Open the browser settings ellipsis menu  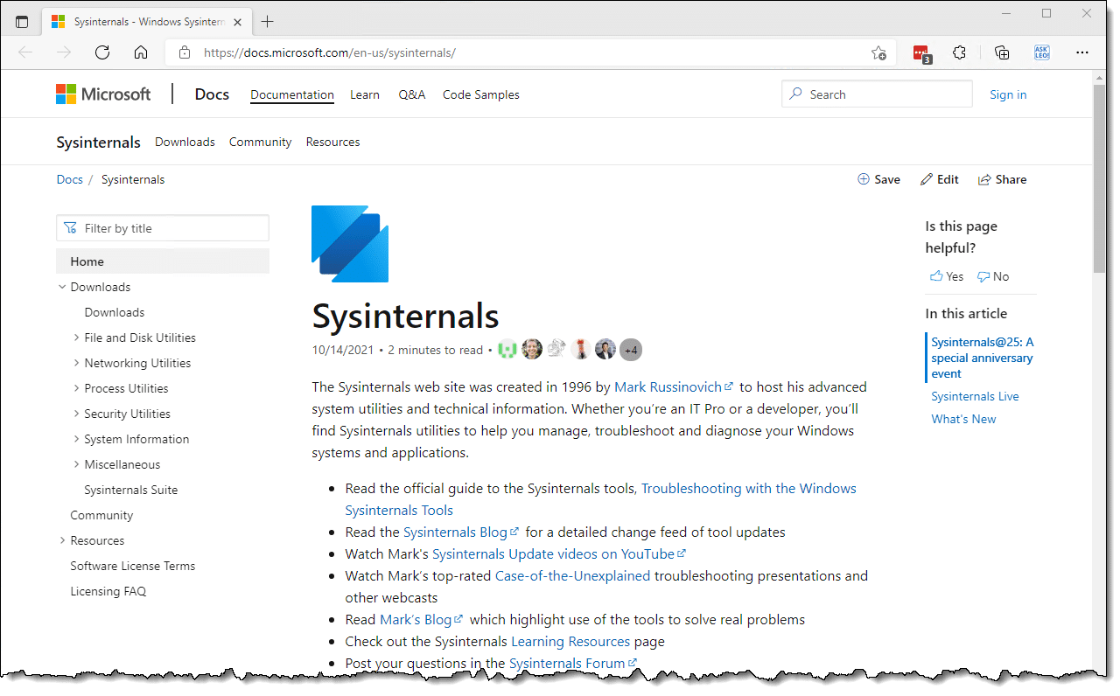coord(1082,52)
